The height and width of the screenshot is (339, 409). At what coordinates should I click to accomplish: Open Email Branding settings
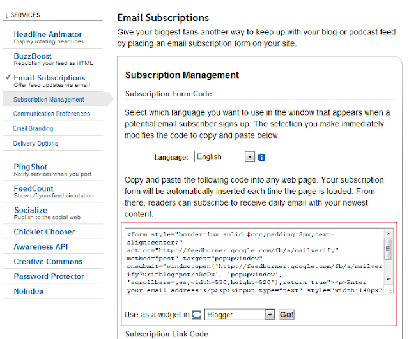33,128
